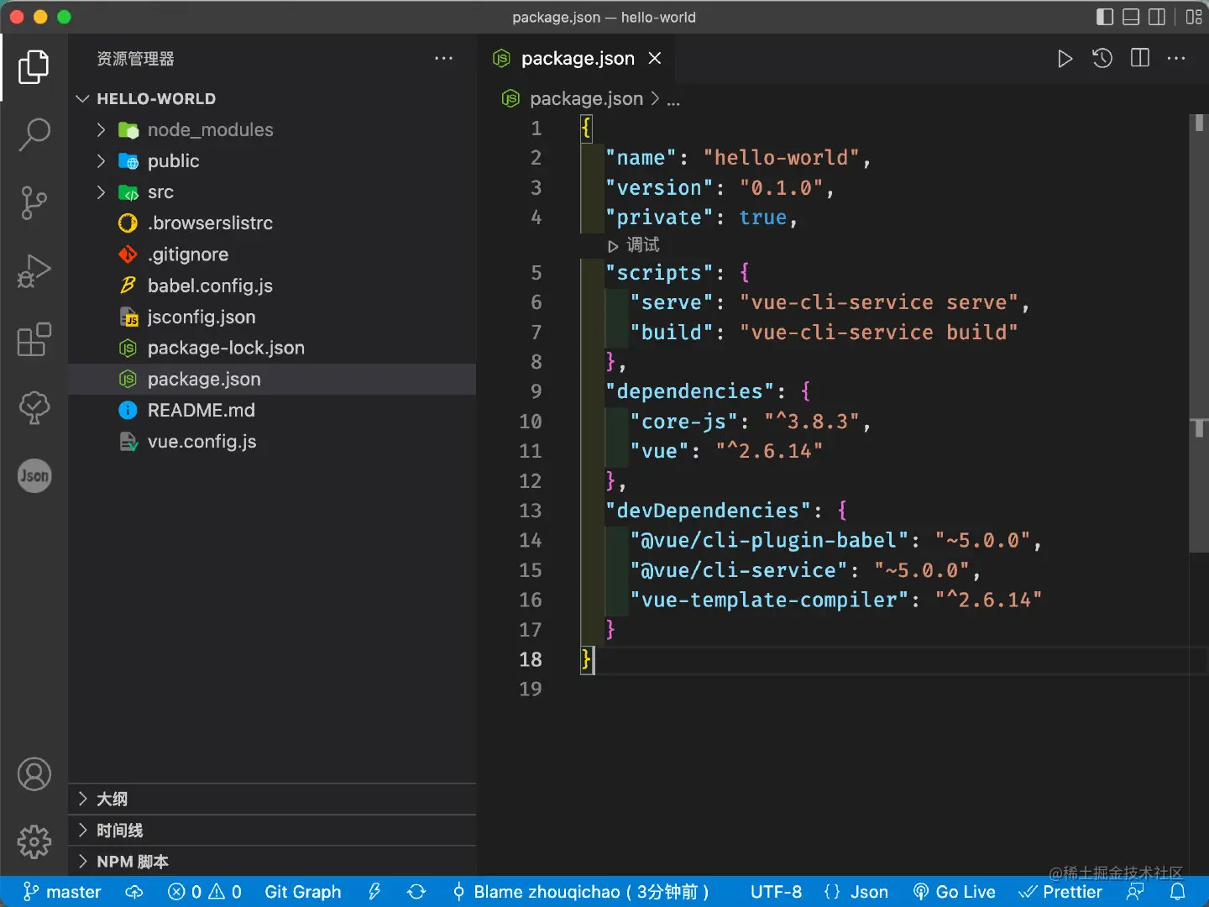Click the "@vue/cli-service" key
The width and height of the screenshot is (1209, 907).
coord(739,570)
